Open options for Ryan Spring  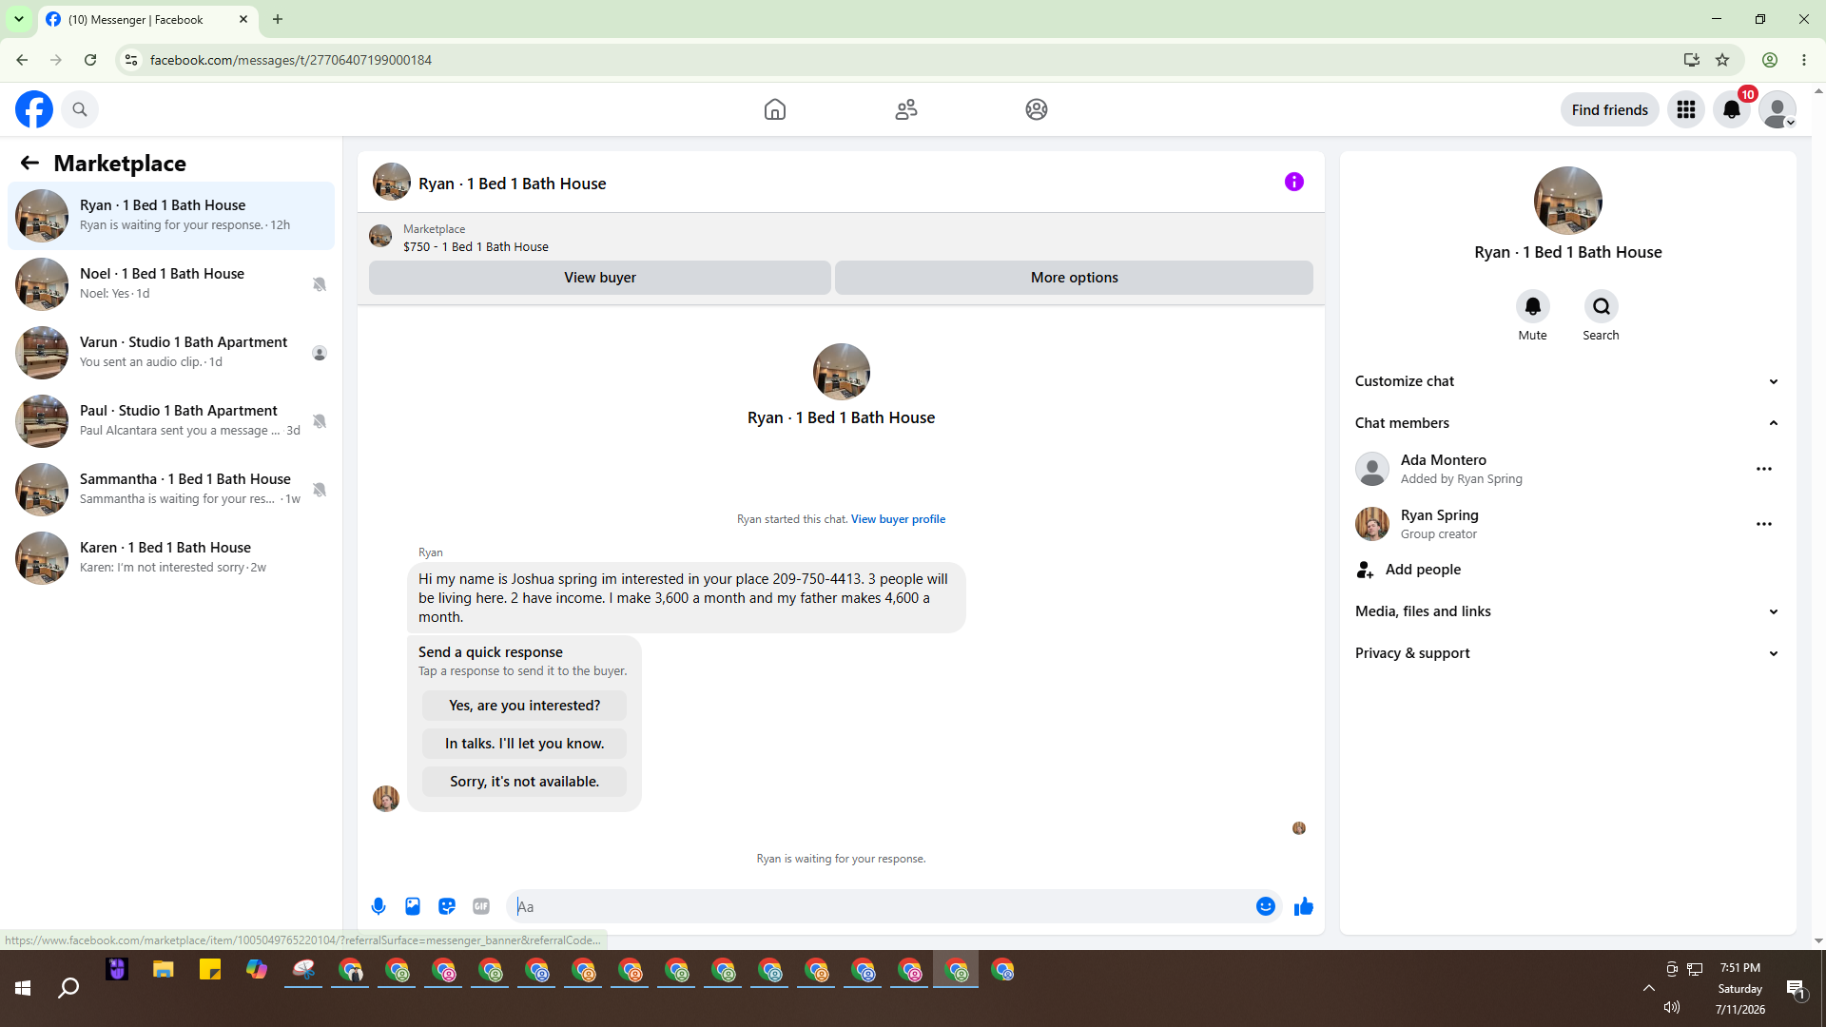click(1764, 524)
